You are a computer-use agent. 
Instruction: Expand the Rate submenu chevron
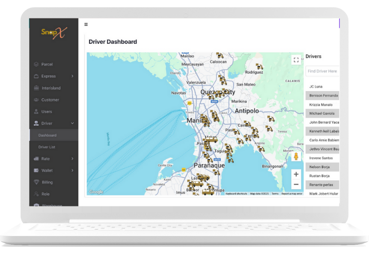coord(72,158)
